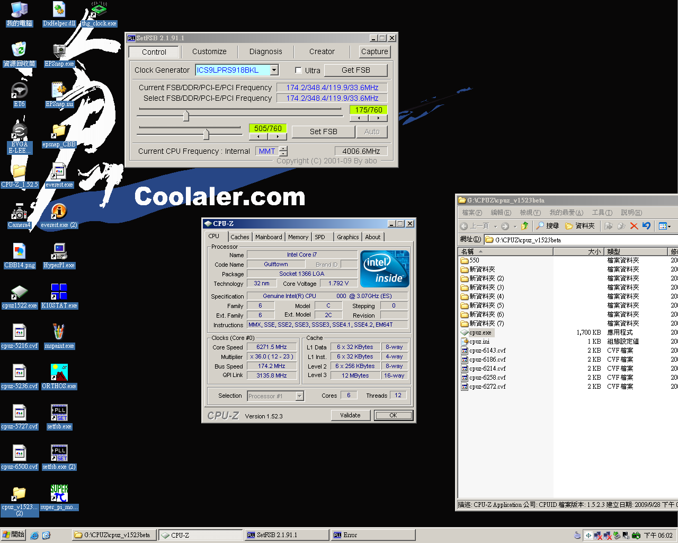Open the Mainboard tab in CPU-Z
The image size is (678, 543).
pos(269,237)
